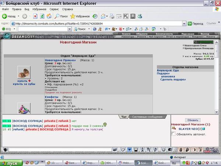This screenshot has width=221, height=166.
Task: Toggle Обновлять автомат. checkbox
Action: coord(173,134)
